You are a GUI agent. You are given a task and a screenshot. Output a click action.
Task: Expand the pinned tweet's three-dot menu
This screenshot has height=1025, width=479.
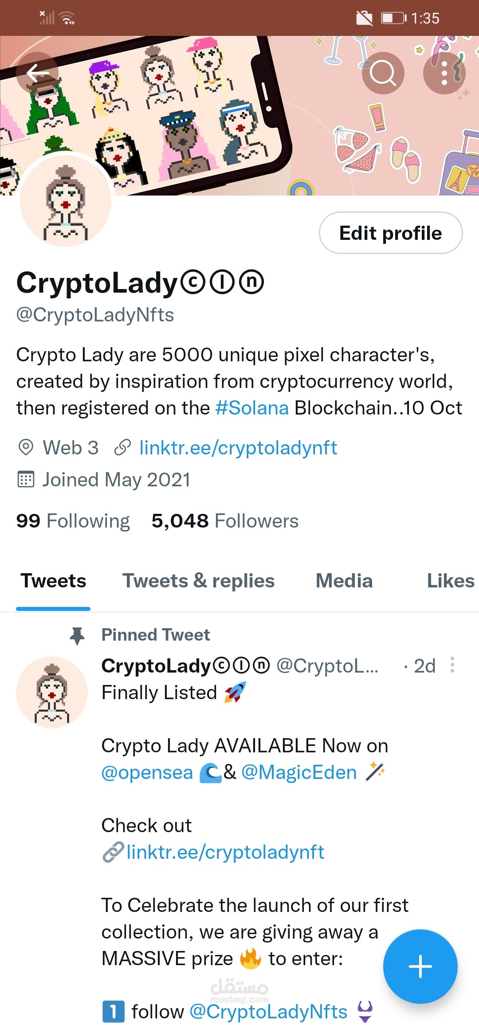pos(452,665)
